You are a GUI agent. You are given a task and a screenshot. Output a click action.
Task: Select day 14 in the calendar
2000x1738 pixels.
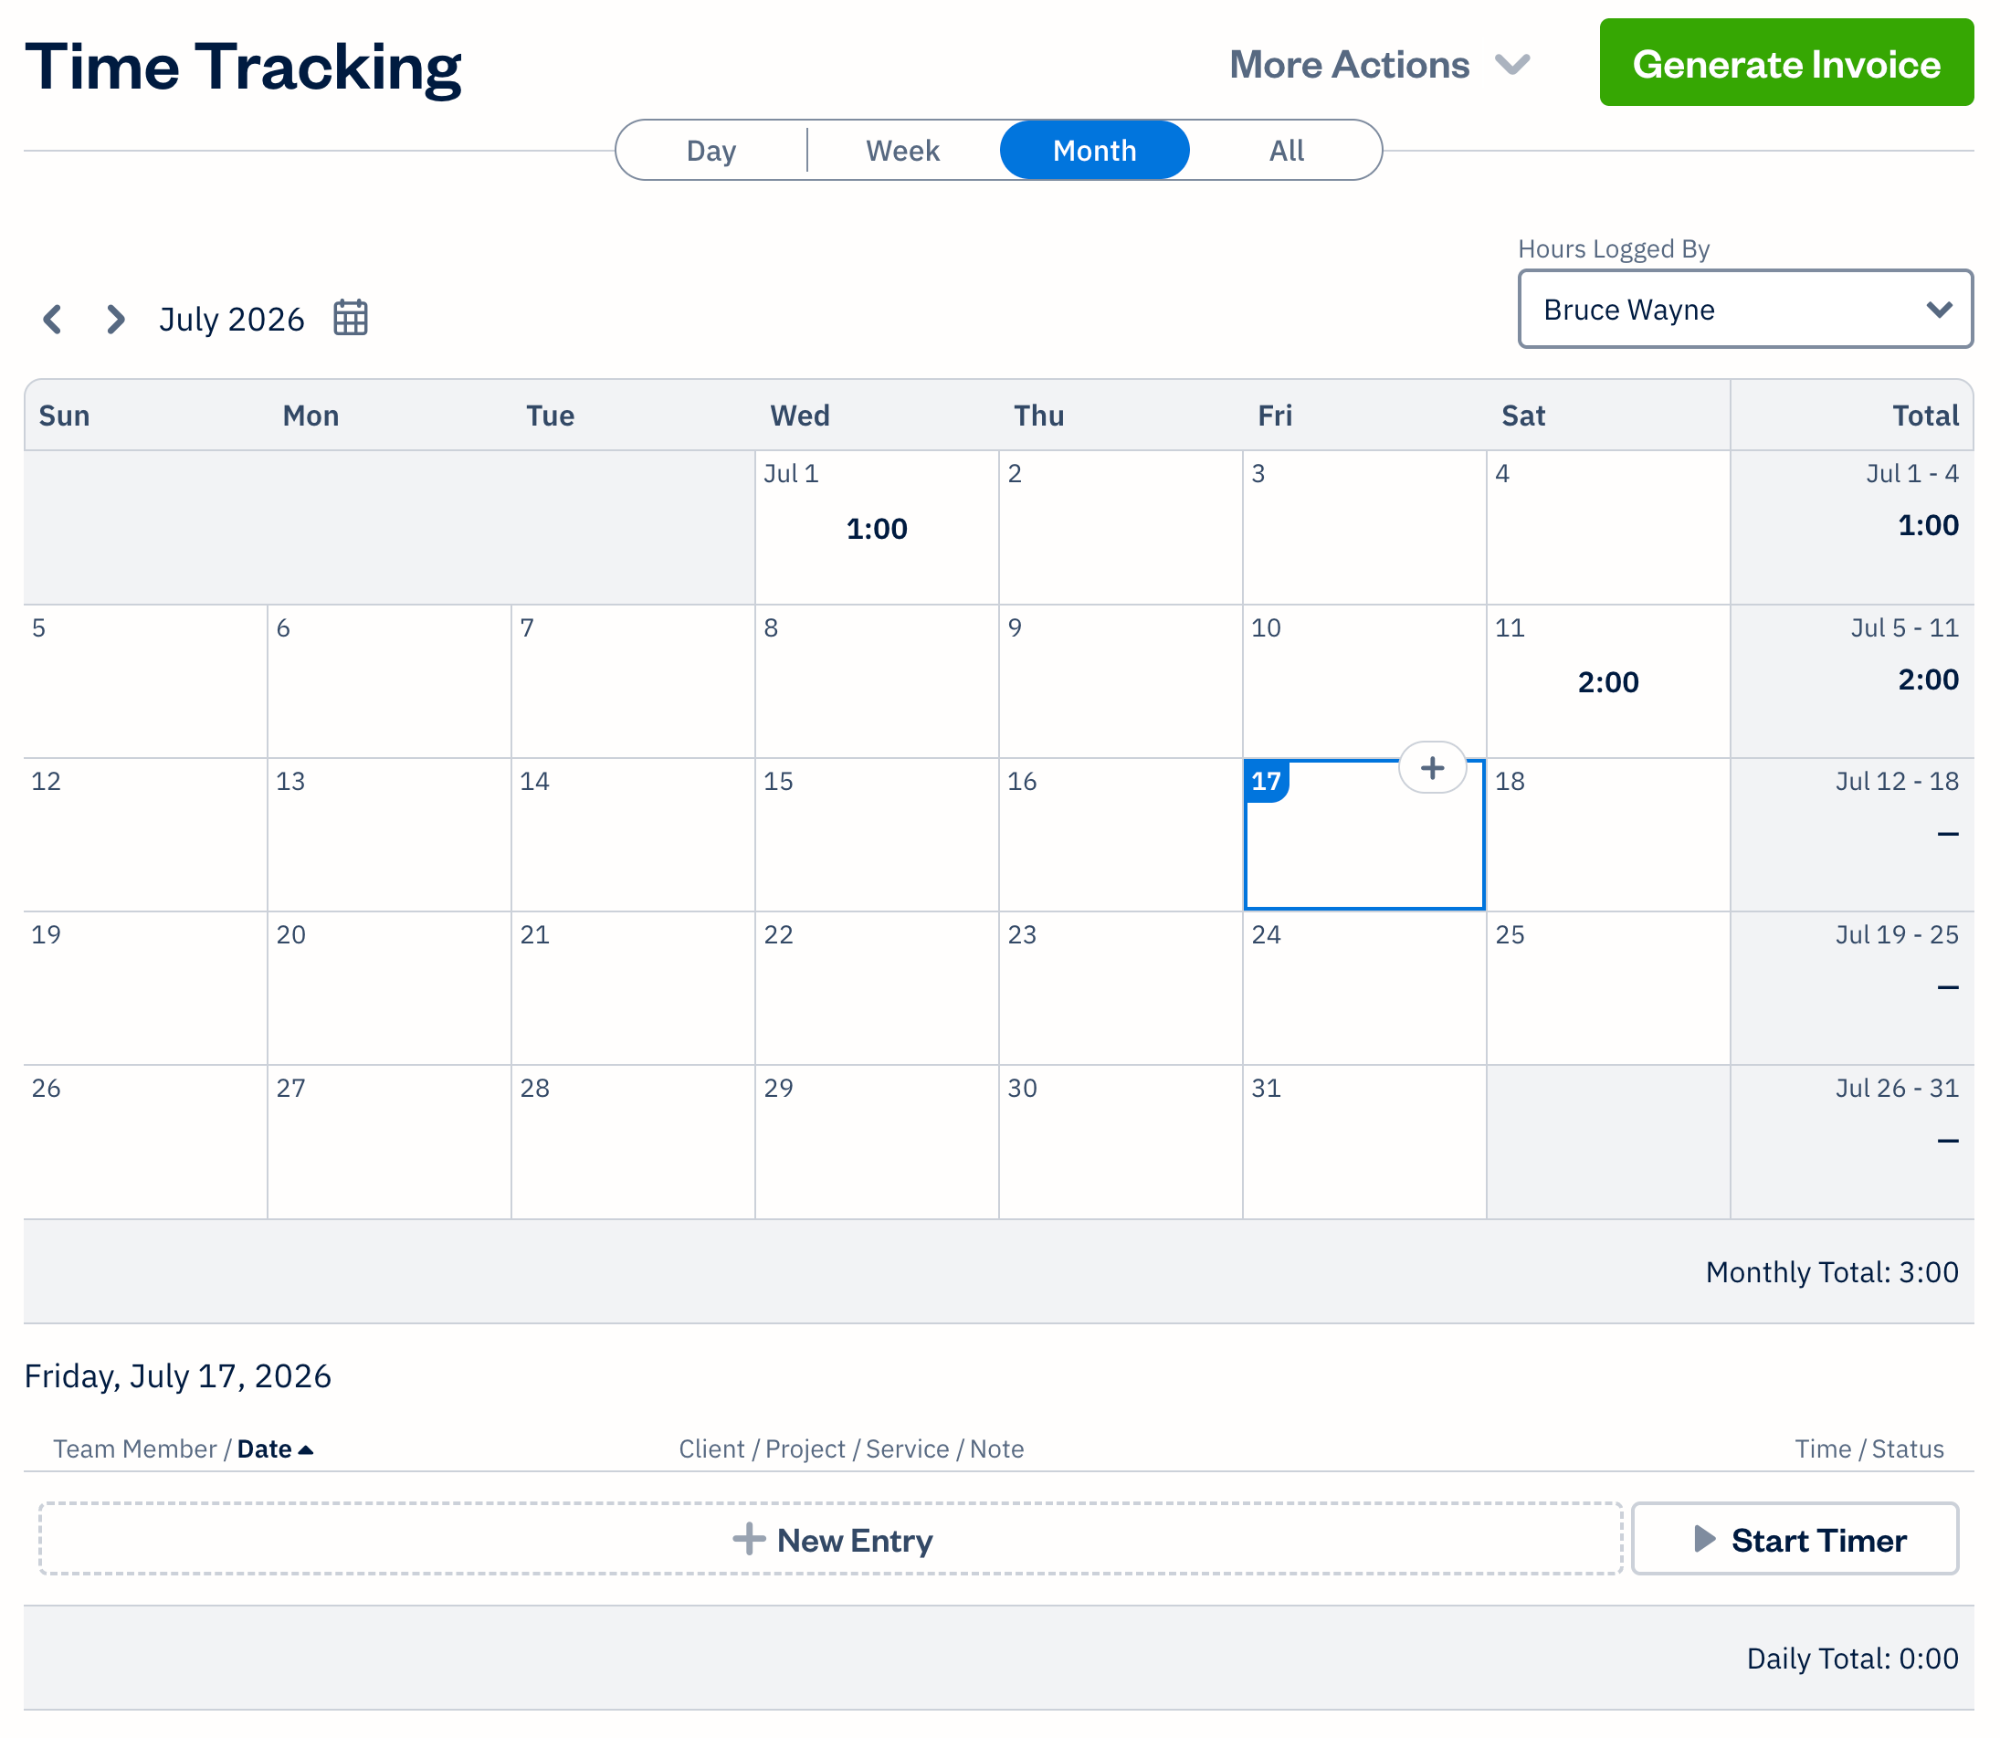click(x=634, y=835)
